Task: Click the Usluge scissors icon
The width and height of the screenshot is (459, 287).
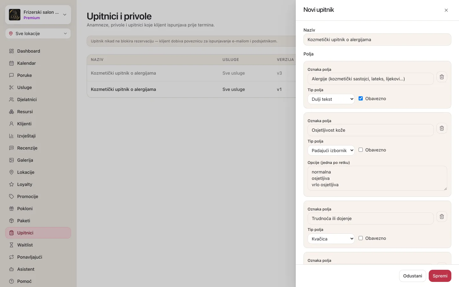Action: click(x=11, y=87)
